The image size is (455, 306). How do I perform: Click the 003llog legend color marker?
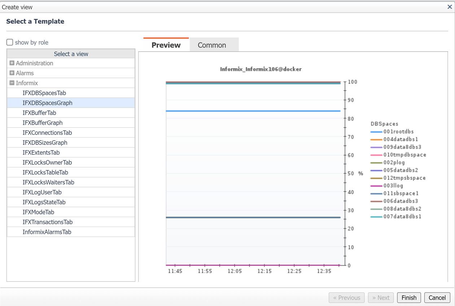tap(376, 186)
